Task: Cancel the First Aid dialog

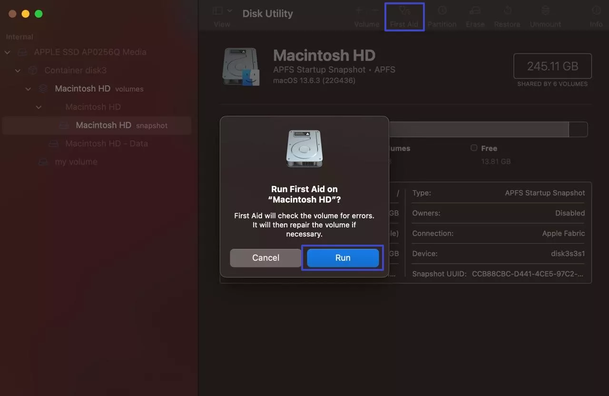Action: pyautogui.click(x=265, y=257)
